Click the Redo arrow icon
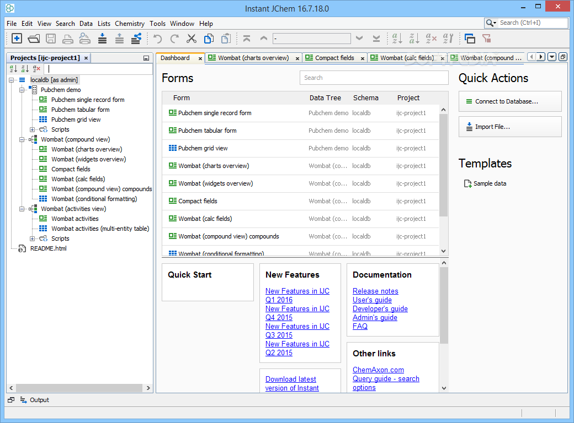Viewport: 574px width, 423px height. point(174,39)
